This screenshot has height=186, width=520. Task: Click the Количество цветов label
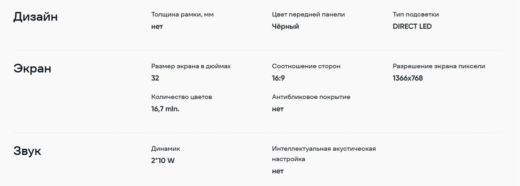[x=181, y=97]
